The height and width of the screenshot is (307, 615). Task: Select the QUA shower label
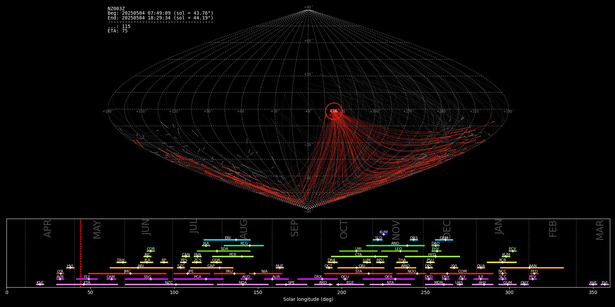[481, 266]
